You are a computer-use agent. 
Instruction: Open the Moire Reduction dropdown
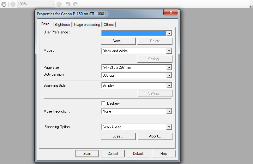136,111
